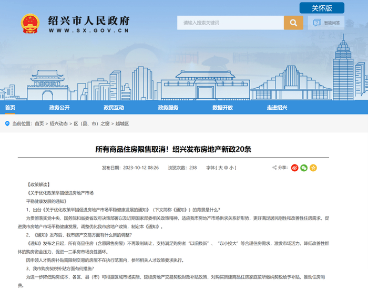This screenshot has height=291, width=368.
Task: Share article to WeChat
Action: coord(304,168)
